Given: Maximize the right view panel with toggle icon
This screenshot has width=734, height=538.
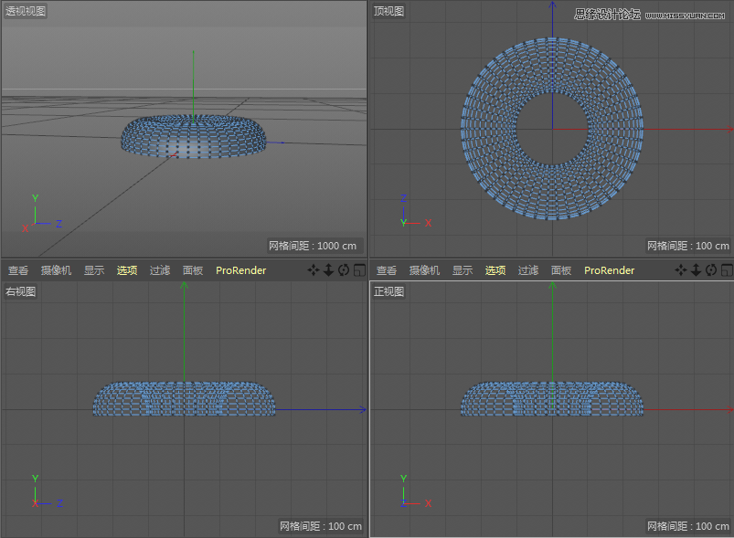Looking at the screenshot, I should click(x=358, y=270).
